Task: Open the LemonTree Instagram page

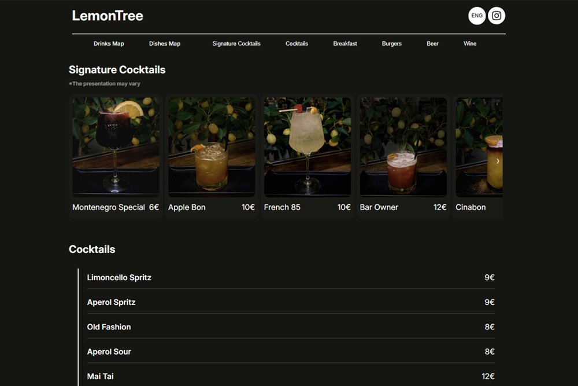Action: (x=497, y=16)
